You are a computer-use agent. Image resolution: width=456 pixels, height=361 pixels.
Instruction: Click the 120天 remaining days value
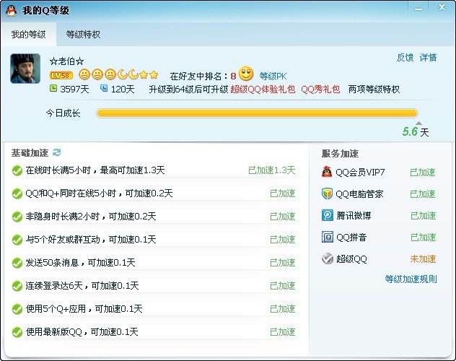click(x=123, y=89)
